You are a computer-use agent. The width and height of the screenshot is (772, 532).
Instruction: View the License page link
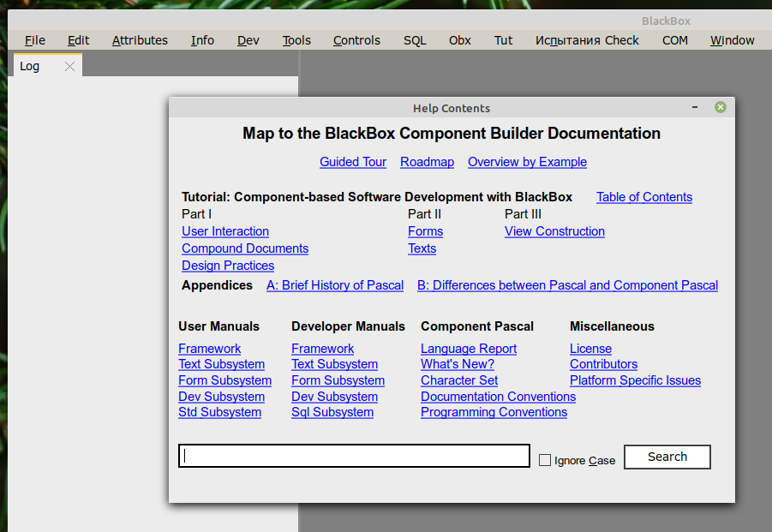click(590, 349)
